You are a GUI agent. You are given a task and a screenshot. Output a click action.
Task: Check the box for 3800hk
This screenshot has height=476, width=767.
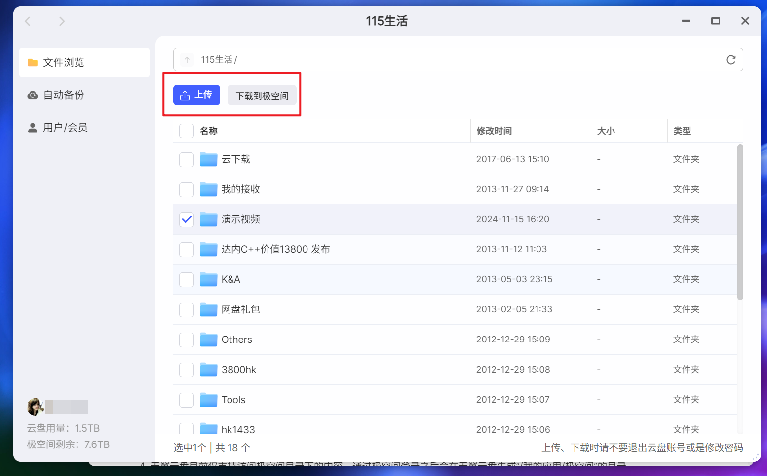[x=187, y=370]
